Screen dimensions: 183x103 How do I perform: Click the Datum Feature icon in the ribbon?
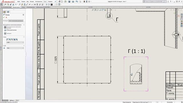[x=37, y=5]
